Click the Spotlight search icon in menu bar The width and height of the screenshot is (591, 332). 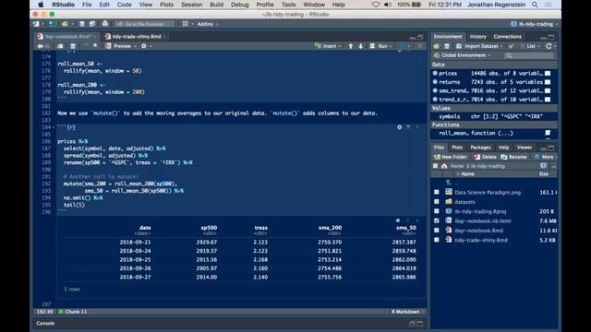click(x=535, y=5)
